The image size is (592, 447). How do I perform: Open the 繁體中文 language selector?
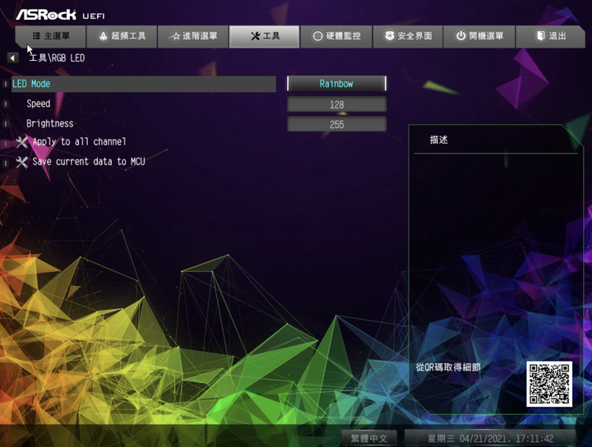[x=369, y=438]
